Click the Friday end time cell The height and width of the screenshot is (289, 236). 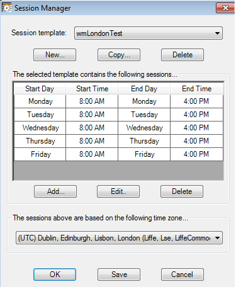pyautogui.click(x=196, y=154)
